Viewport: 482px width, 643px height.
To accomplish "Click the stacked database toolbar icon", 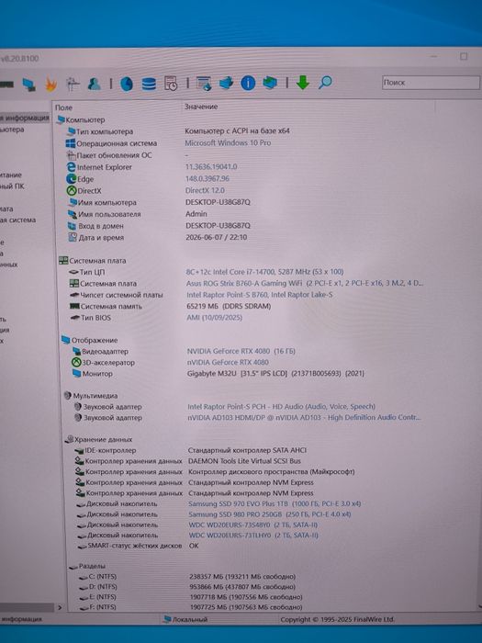I will (149, 84).
